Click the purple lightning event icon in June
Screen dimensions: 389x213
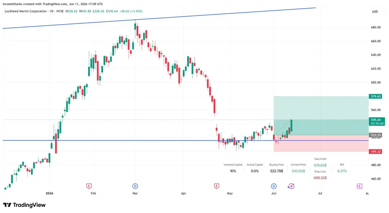[x=291, y=186]
